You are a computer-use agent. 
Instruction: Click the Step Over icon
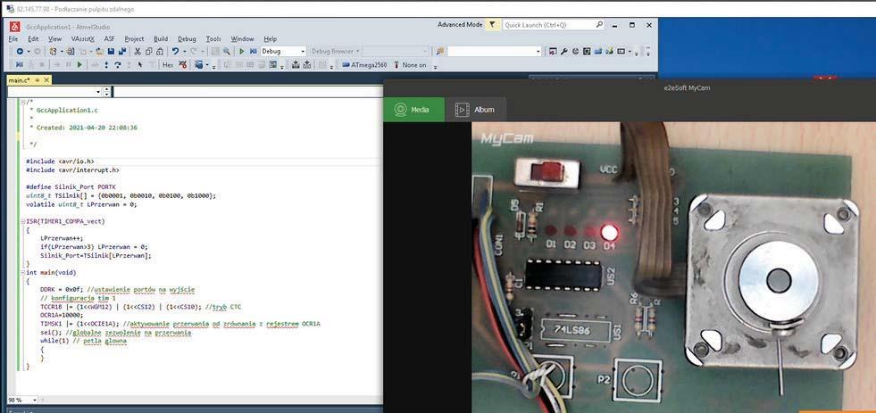coord(118,65)
